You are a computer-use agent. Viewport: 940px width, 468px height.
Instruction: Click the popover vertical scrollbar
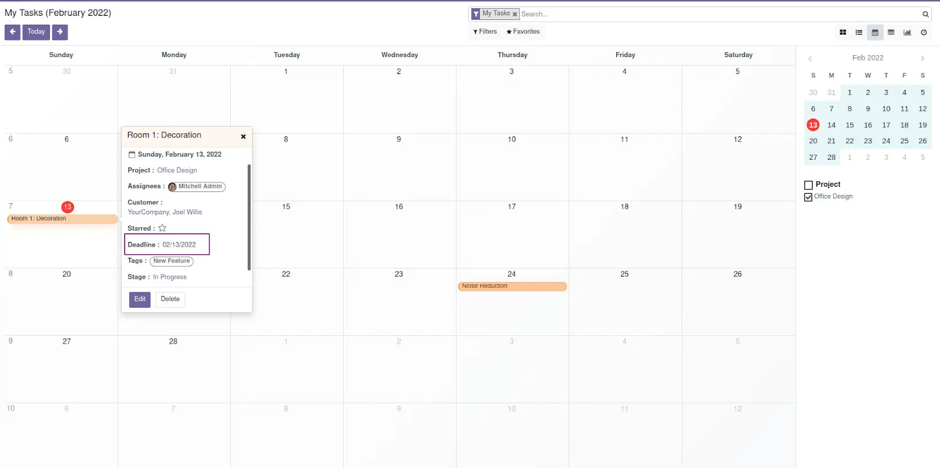point(249,217)
